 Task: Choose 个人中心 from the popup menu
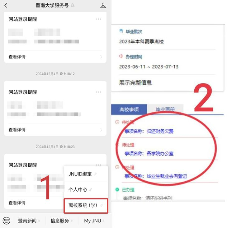86,190
